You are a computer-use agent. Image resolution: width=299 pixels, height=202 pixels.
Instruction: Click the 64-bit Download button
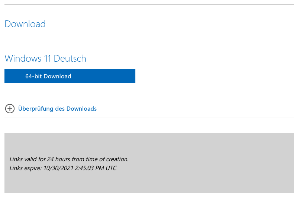(70, 76)
